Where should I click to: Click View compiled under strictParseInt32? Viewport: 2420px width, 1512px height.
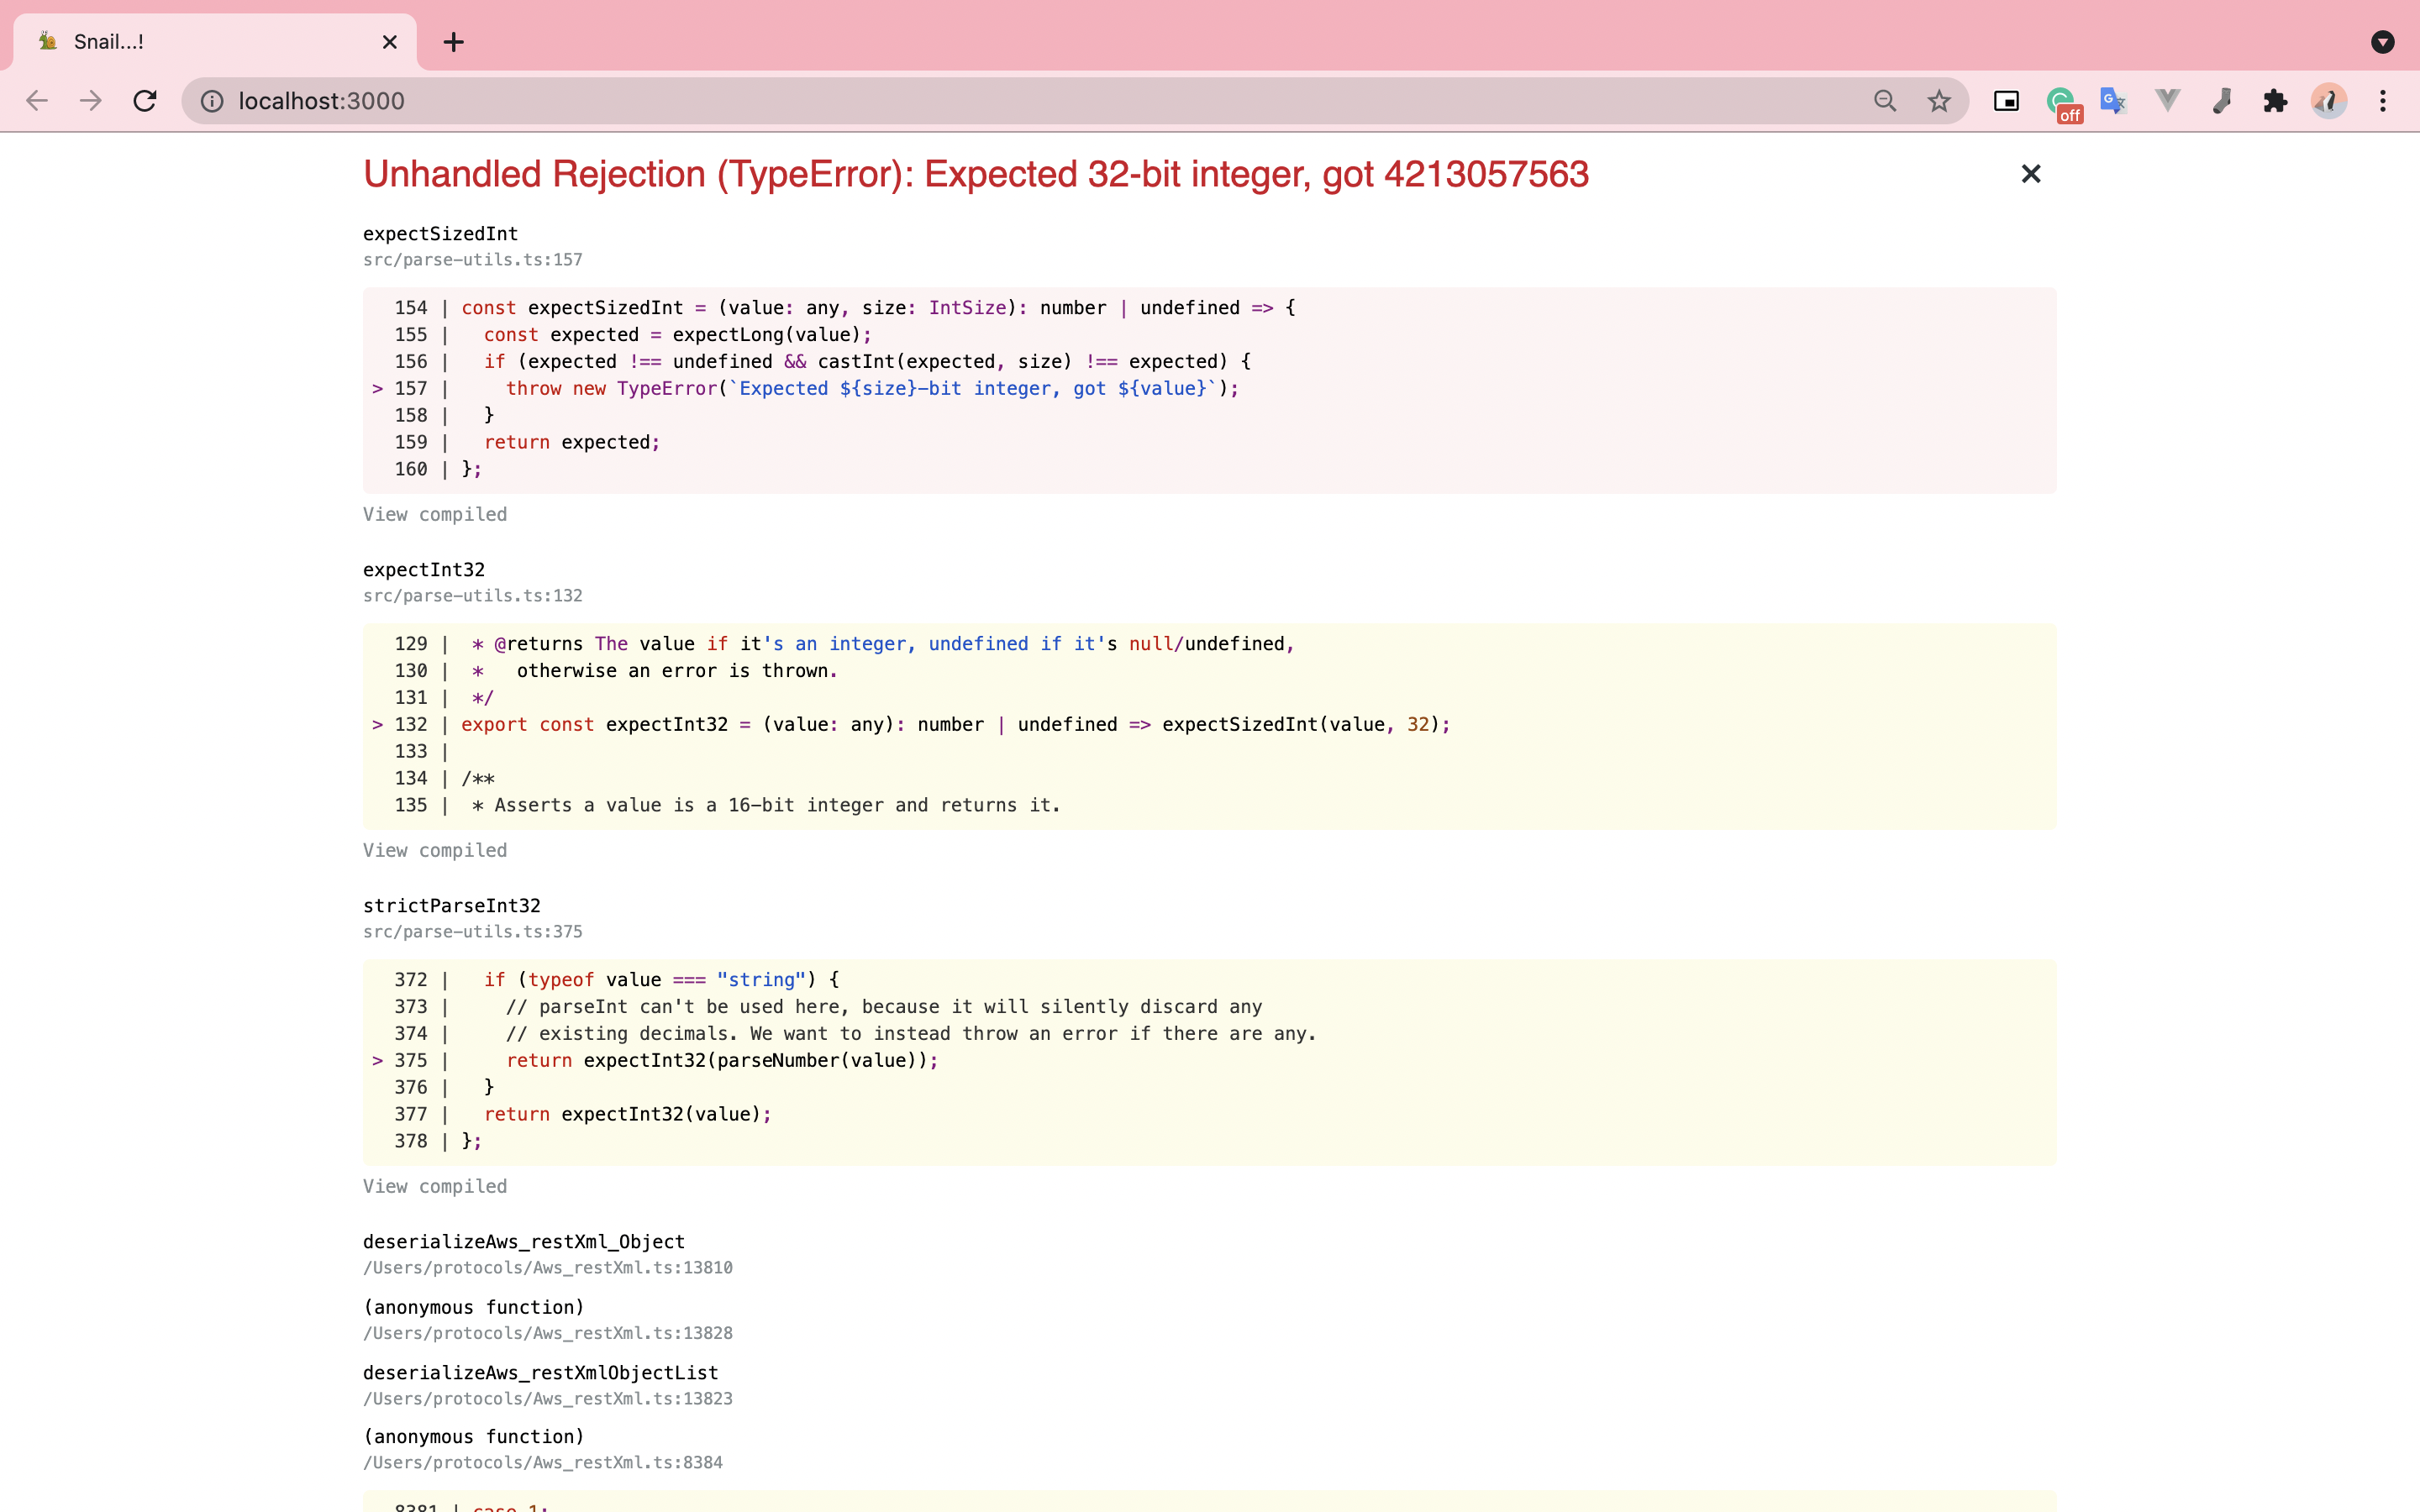(434, 1186)
